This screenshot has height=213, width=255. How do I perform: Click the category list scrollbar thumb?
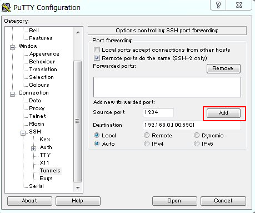pyautogui.click(x=78, y=121)
